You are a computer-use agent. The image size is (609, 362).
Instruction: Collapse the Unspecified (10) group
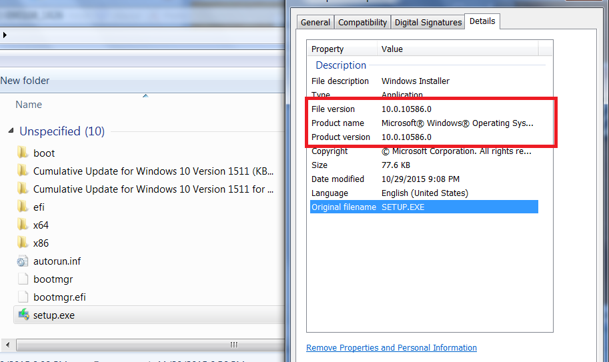11,131
